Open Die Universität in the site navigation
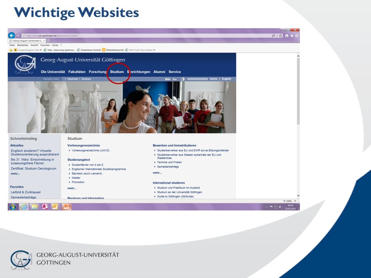The height and width of the screenshot is (278, 371). pos(53,72)
